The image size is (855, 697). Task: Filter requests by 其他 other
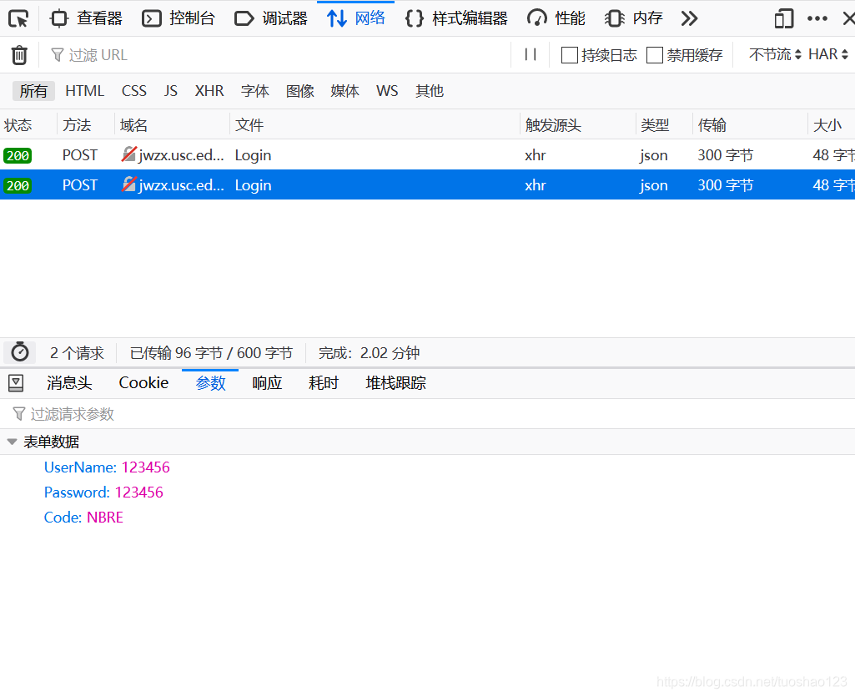430,91
